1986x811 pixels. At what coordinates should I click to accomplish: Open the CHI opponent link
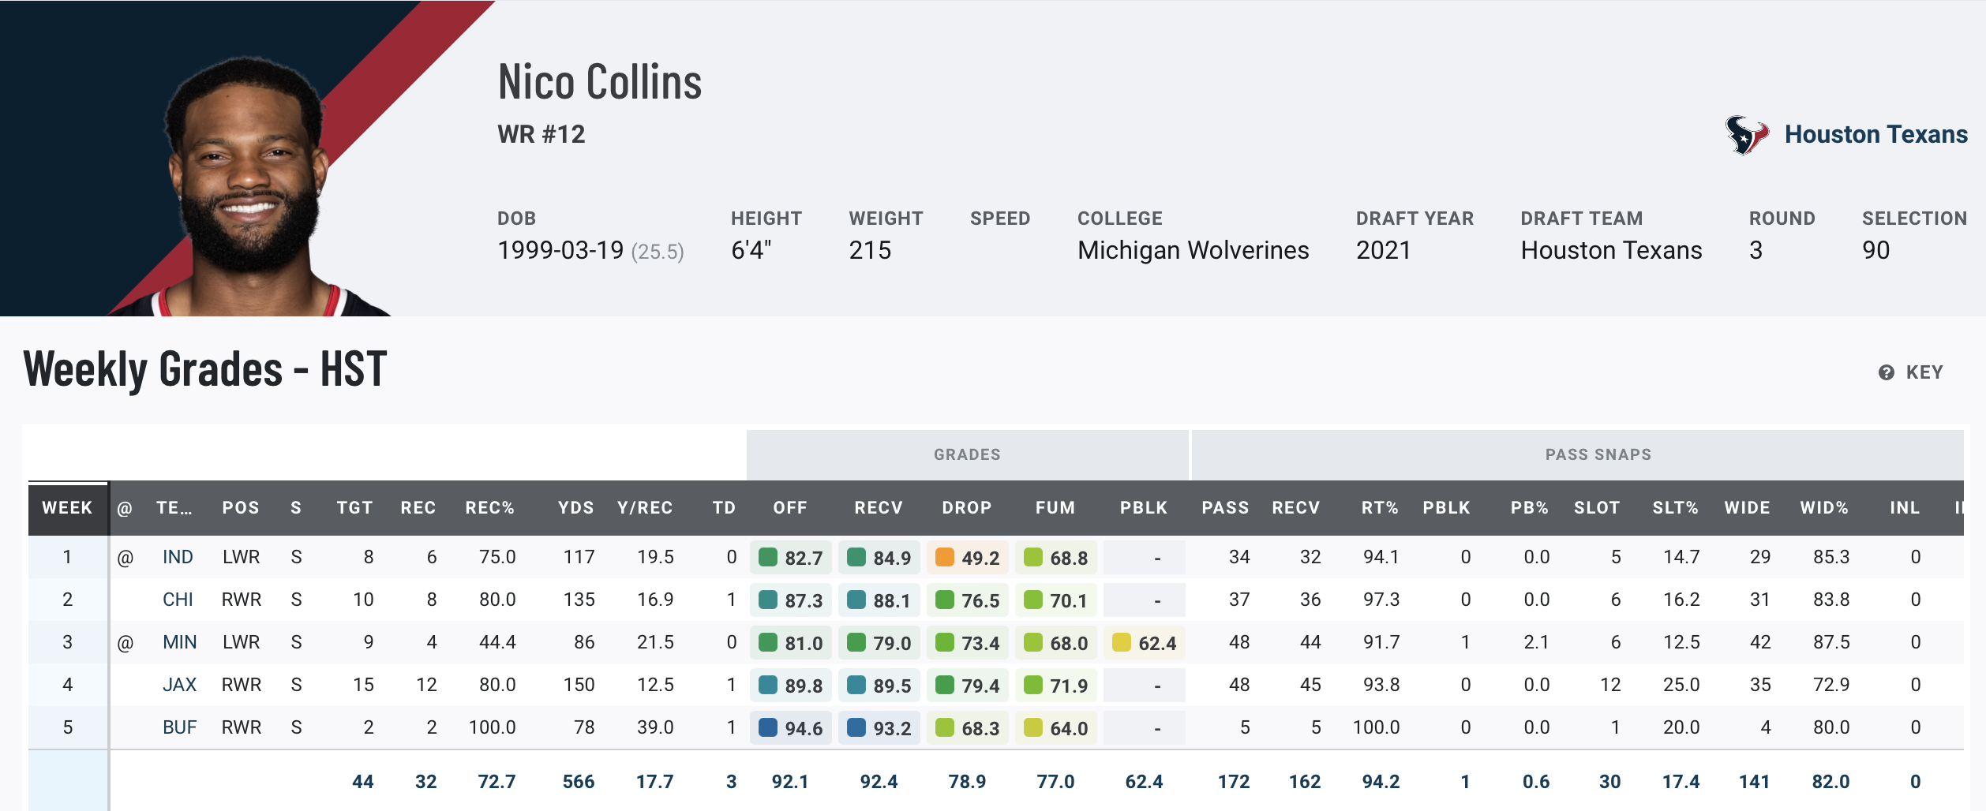click(x=178, y=600)
